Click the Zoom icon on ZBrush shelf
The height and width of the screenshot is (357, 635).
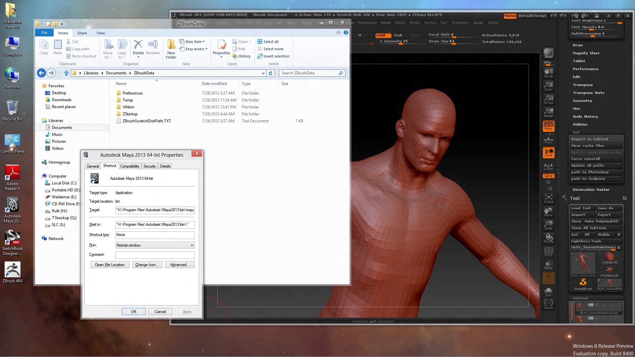548,86
